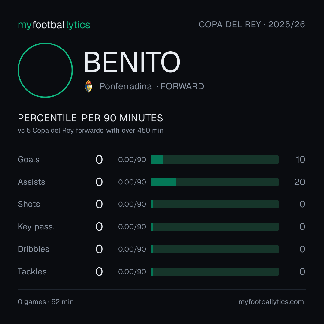Click the Dribbles percentile bar
Viewport: 324px width, 324px height.
[214, 249]
